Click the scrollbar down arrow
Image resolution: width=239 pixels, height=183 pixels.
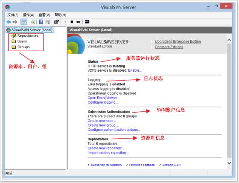(x=229, y=163)
